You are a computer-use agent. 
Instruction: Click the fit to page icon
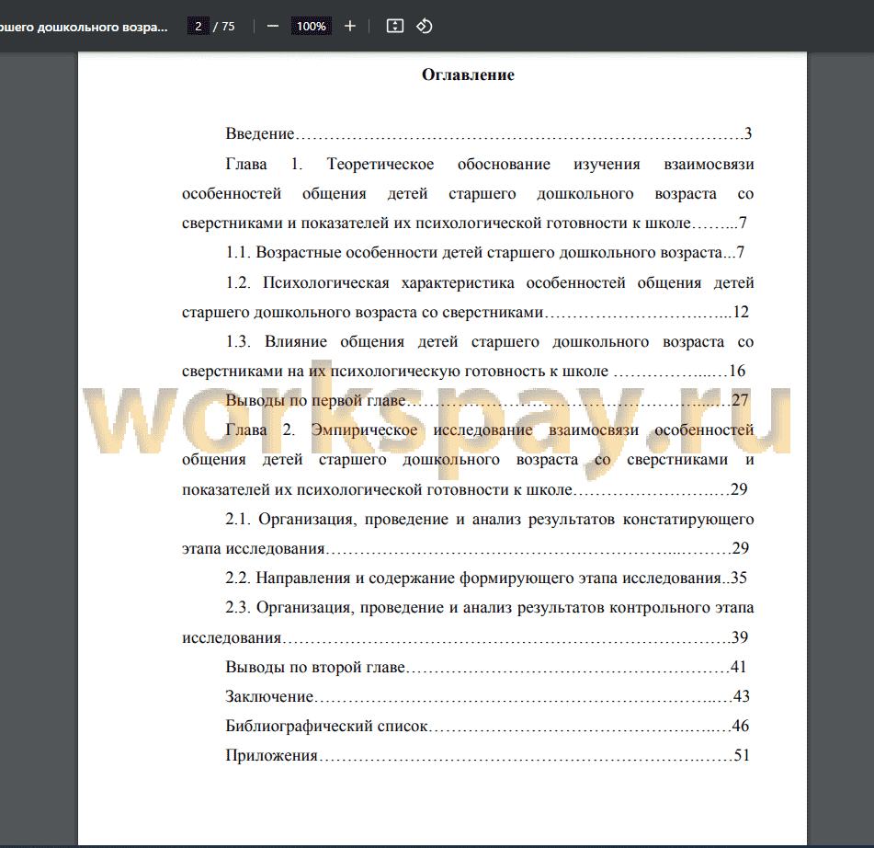click(x=395, y=27)
